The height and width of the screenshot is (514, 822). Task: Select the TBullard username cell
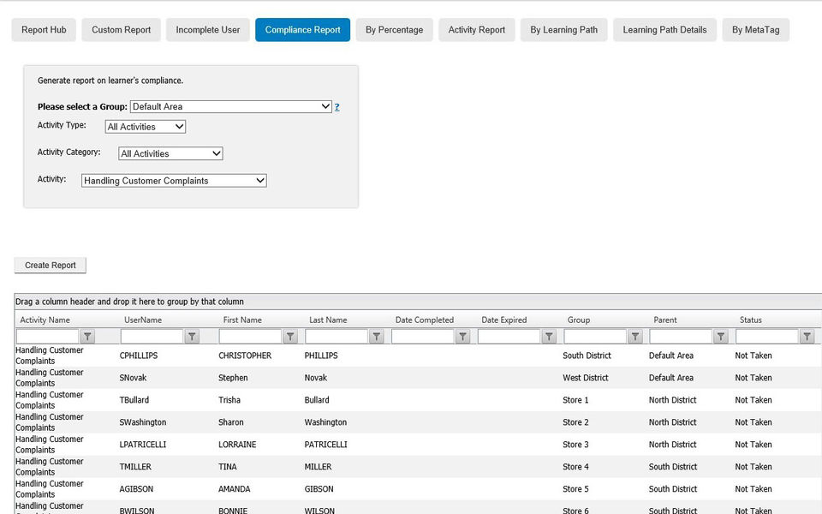134,400
